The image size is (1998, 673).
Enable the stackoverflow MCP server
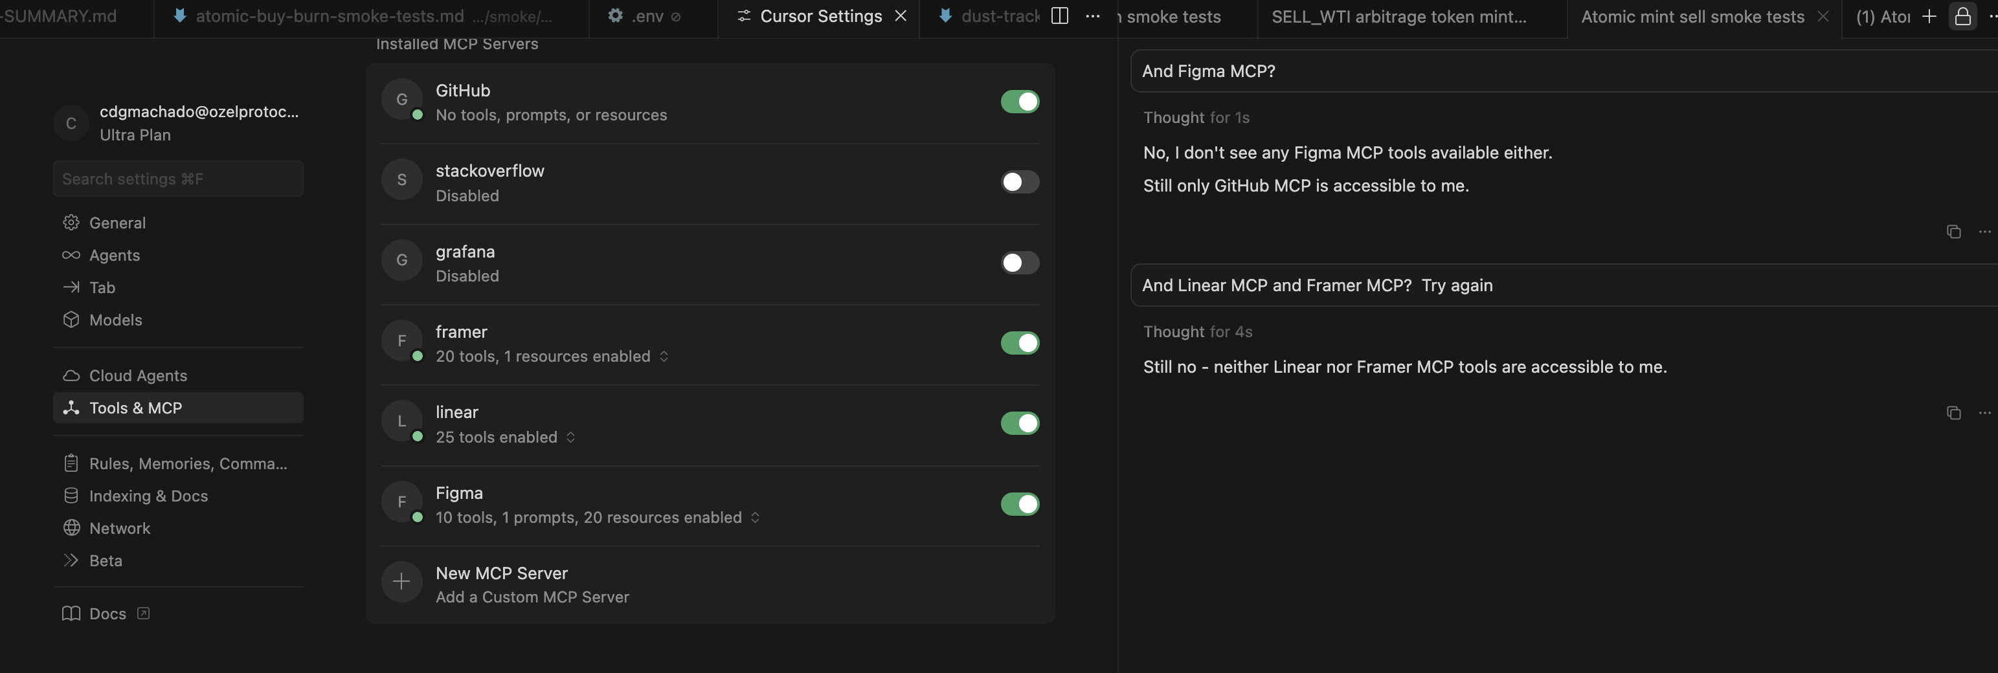point(1019,182)
